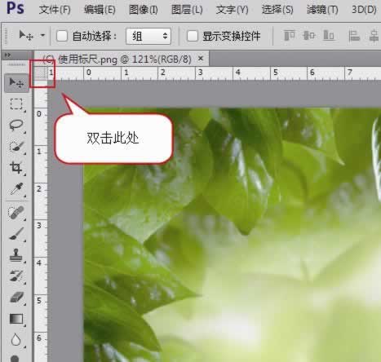
Task: Click Align Left Edges icon
Action: (x=354, y=36)
